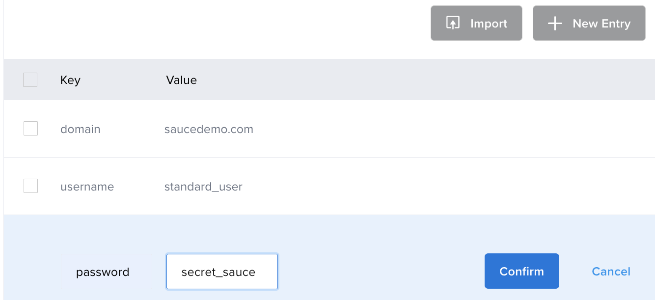This screenshot has height=300, width=655.
Task: Select the username key cell
Action: pyautogui.click(x=87, y=187)
